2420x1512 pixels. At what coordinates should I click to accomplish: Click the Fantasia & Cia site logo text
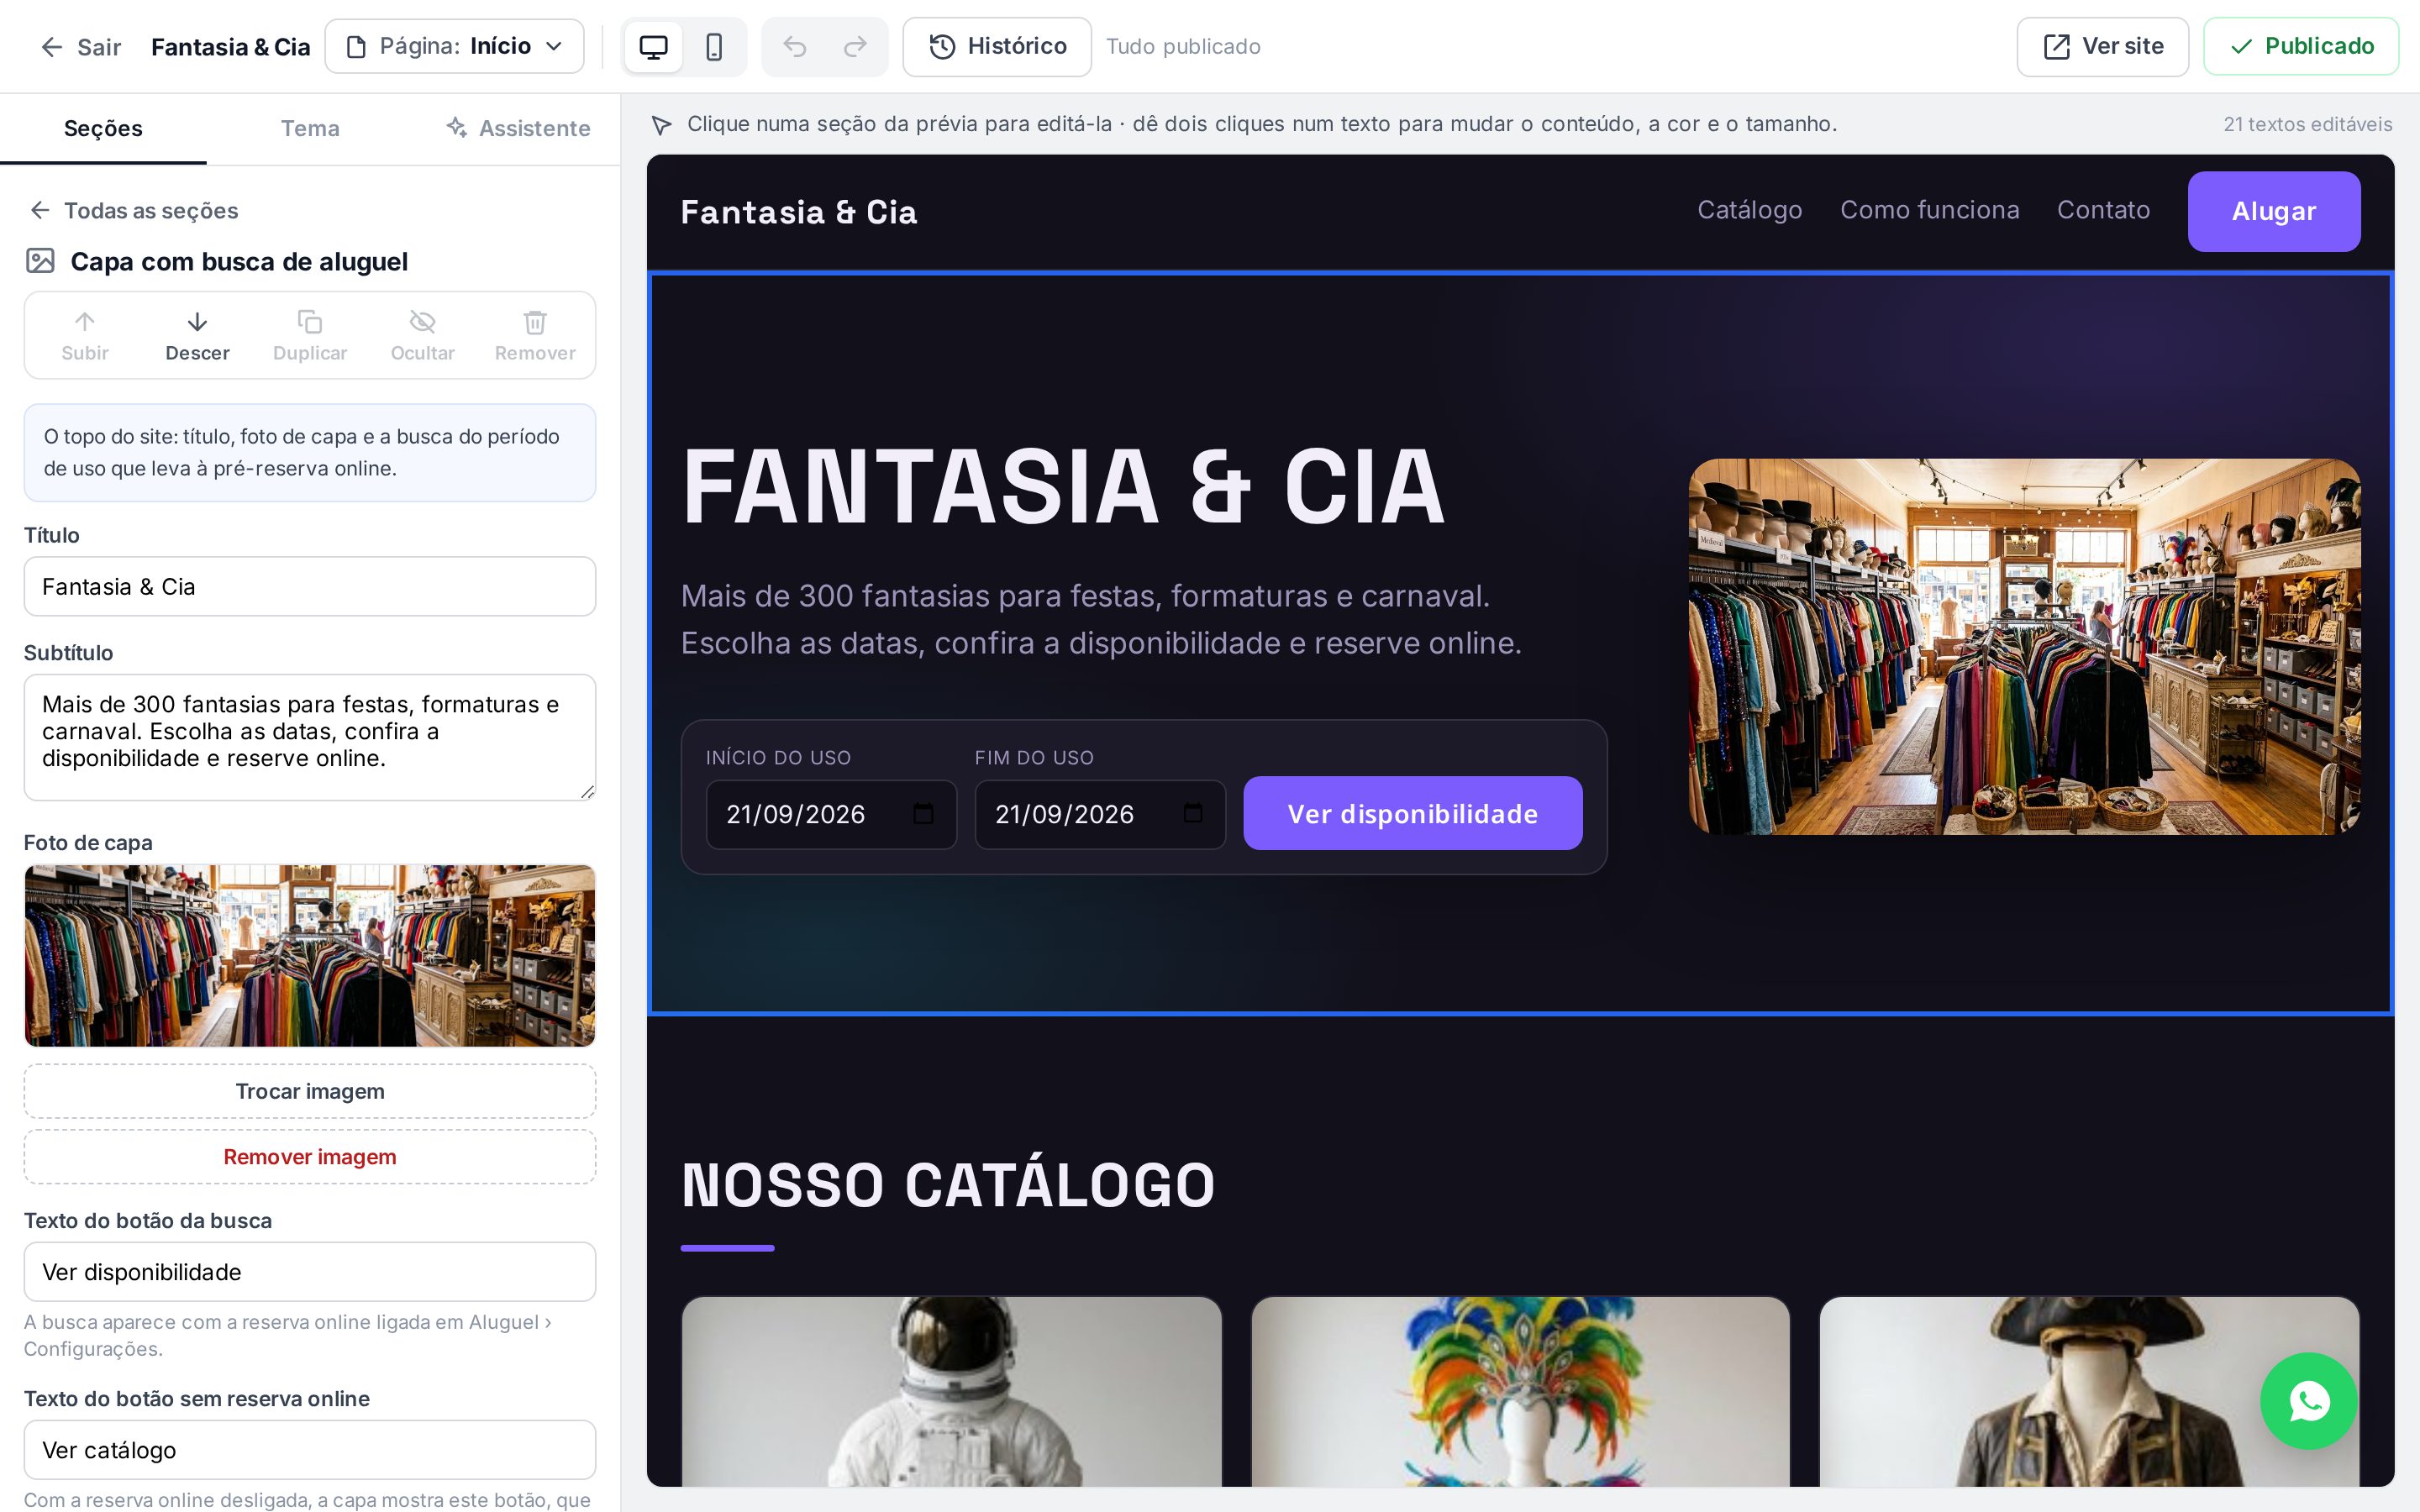798,212
